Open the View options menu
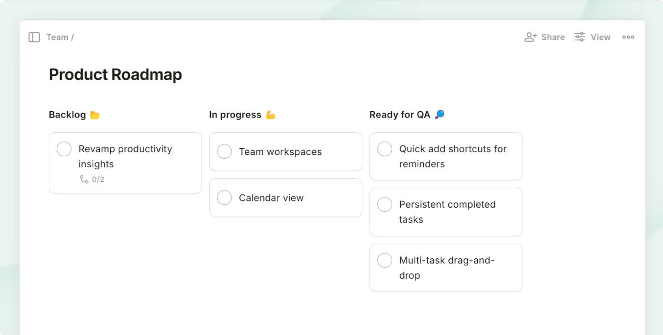 pyautogui.click(x=600, y=37)
